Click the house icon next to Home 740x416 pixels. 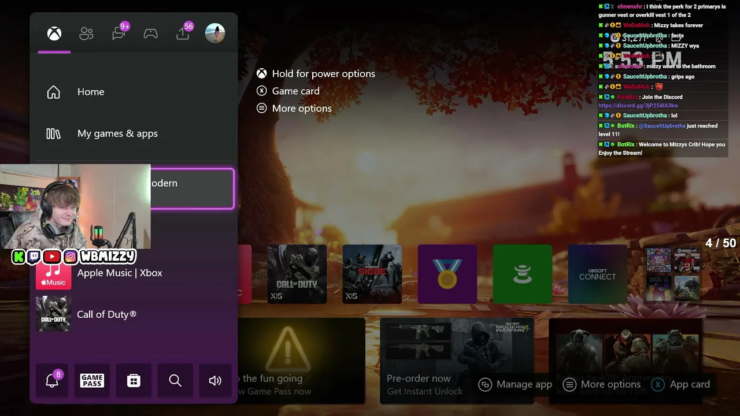pos(53,92)
